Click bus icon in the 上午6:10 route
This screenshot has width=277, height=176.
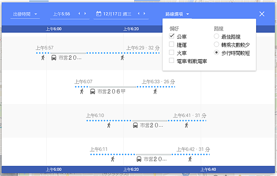(x=135, y=126)
